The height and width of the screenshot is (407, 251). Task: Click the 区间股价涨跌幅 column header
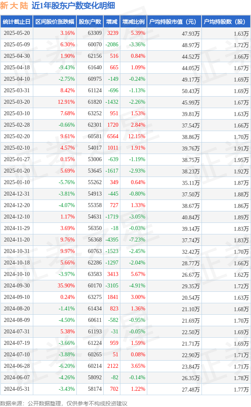point(55,22)
